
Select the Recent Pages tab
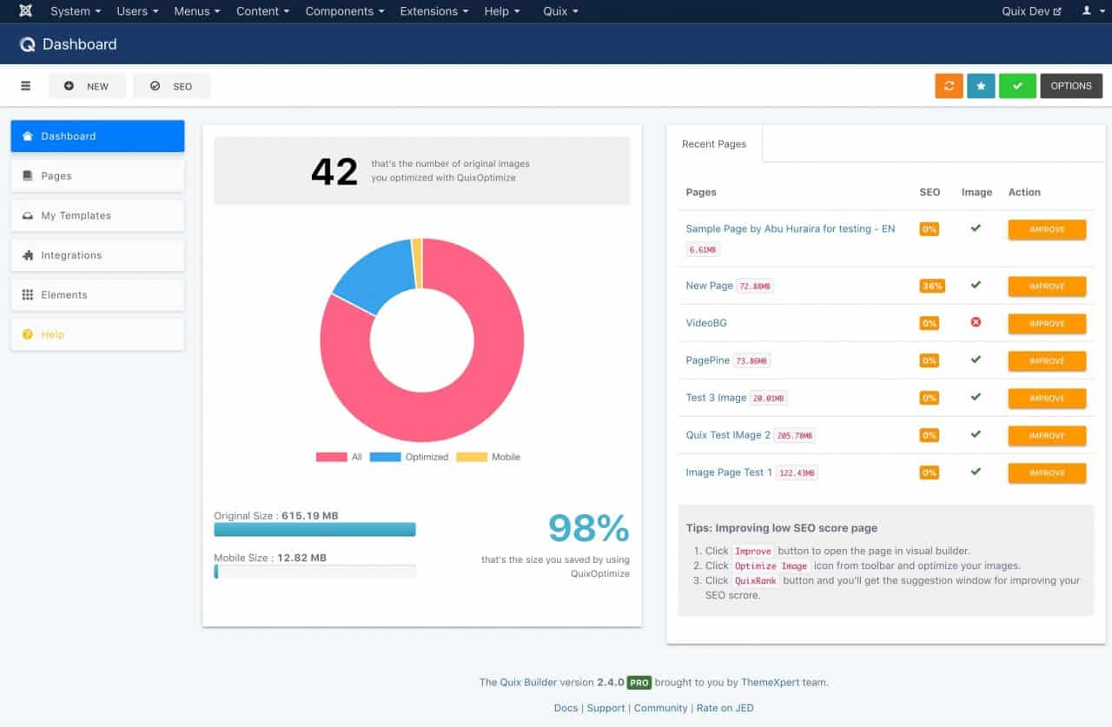tap(714, 144)
